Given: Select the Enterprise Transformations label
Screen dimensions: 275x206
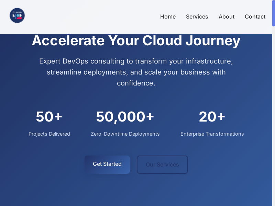Looking at the screenshot, I should 212,134.
